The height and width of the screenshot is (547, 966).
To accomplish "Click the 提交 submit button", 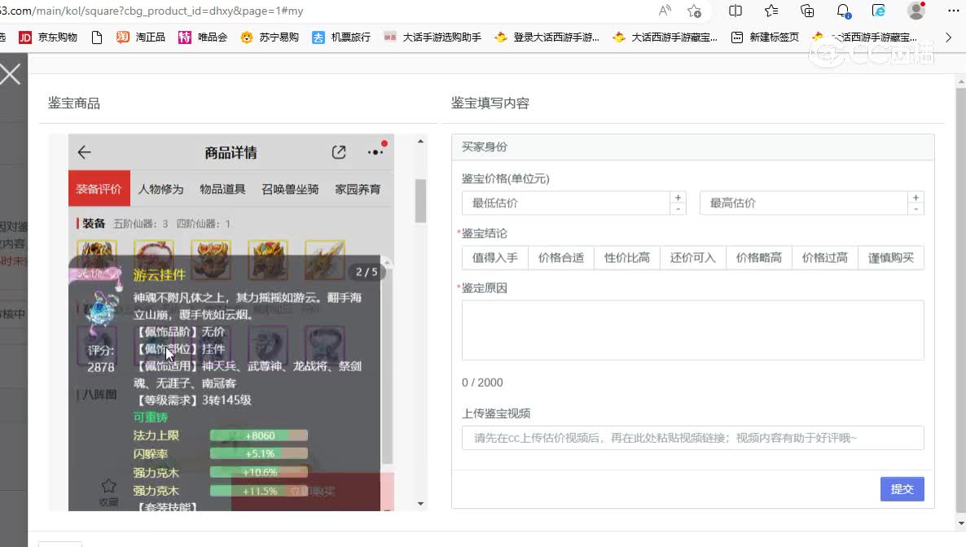I will tap(902, 489).
